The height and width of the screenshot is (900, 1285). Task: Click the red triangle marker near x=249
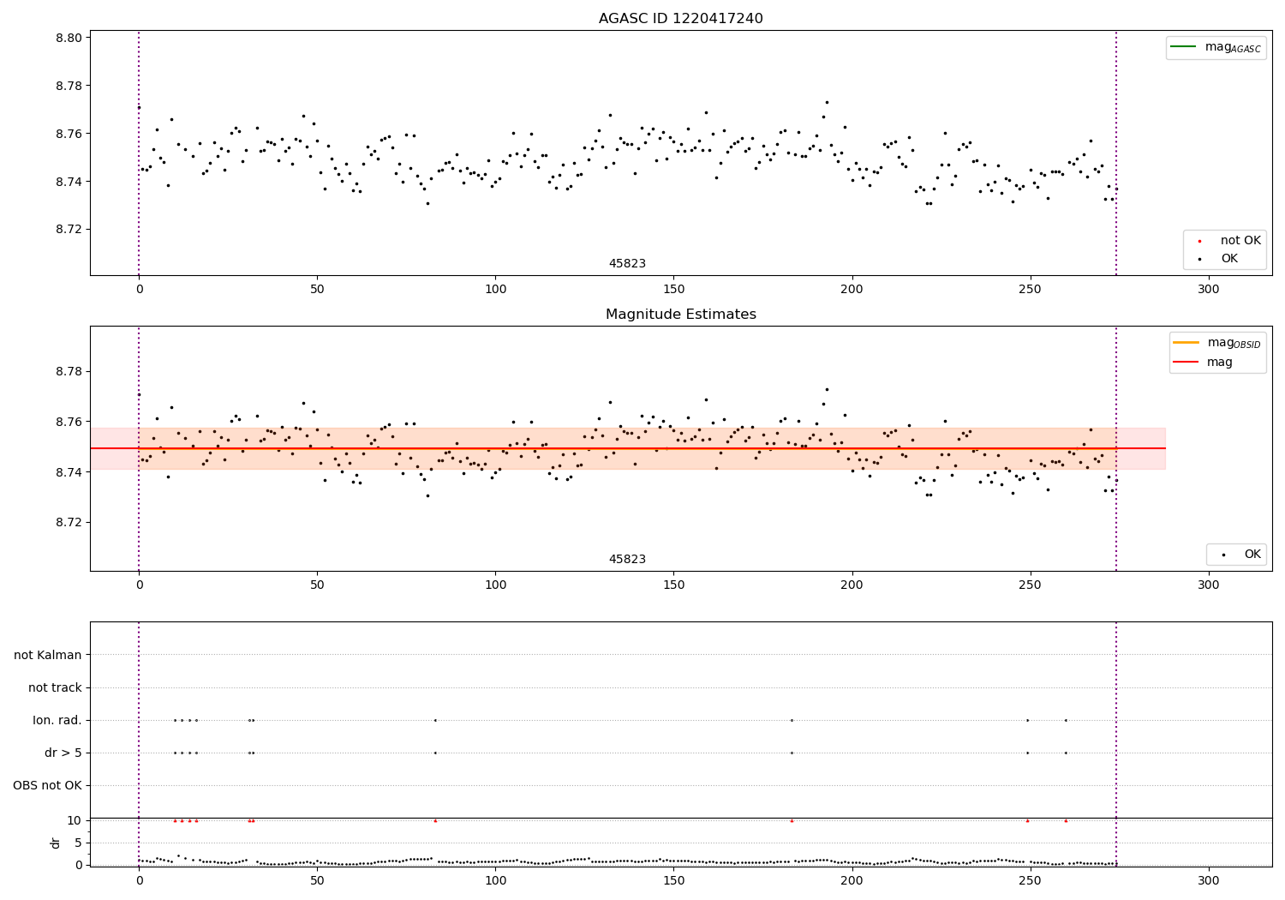click(x=1027, y=820)
